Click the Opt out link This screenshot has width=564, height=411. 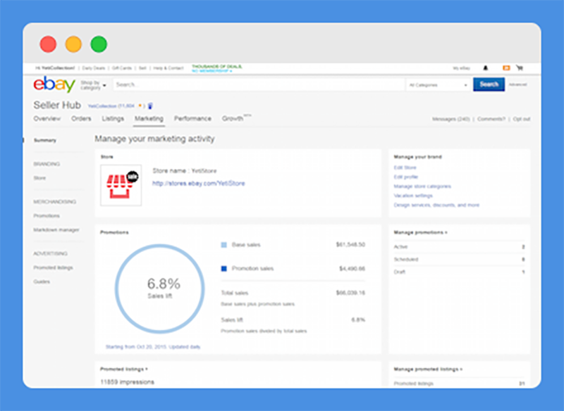point(522,119)
